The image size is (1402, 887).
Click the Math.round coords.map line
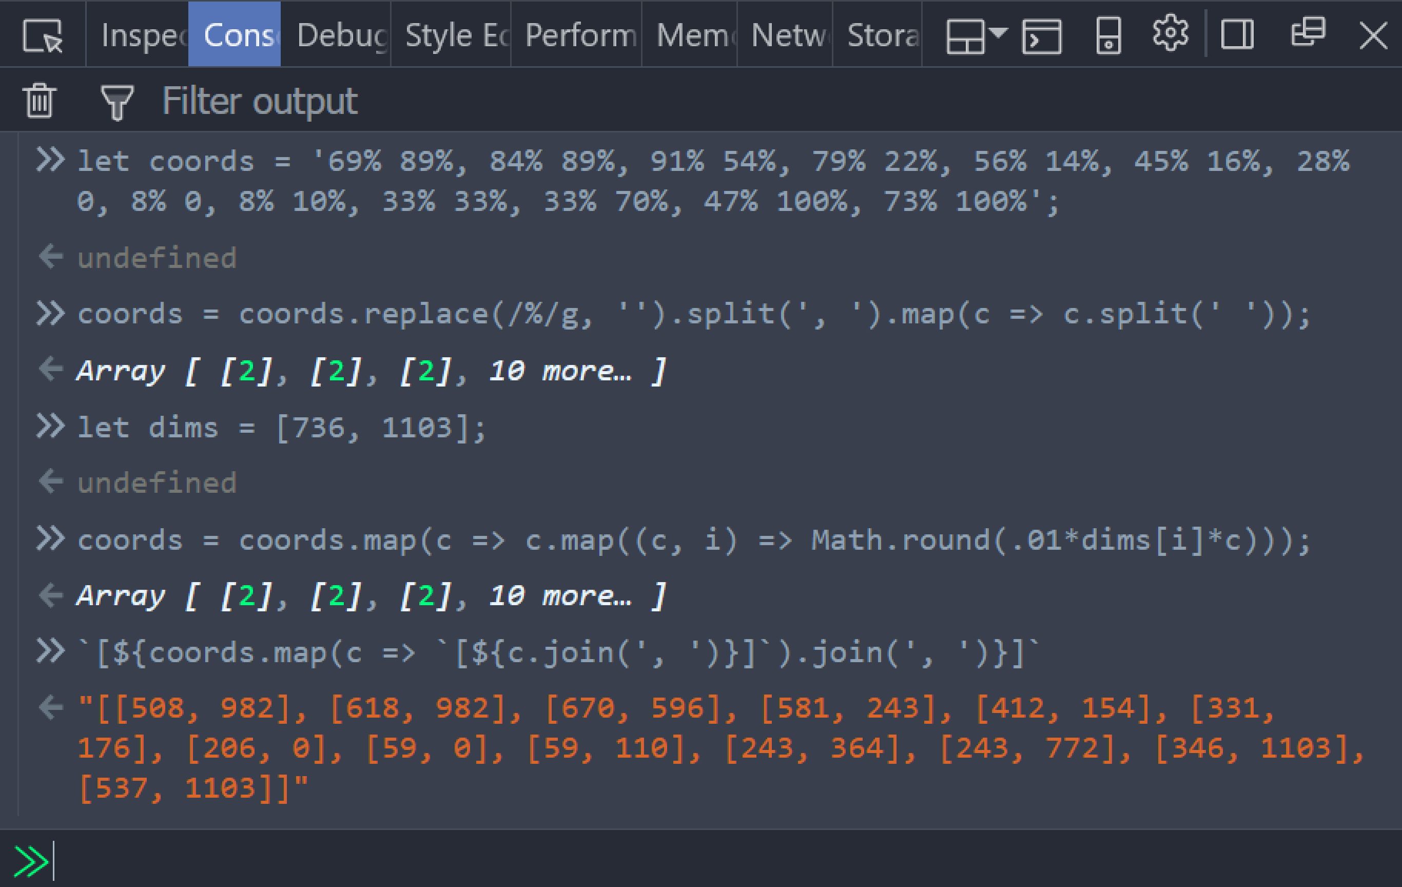[x=693, y=540]
